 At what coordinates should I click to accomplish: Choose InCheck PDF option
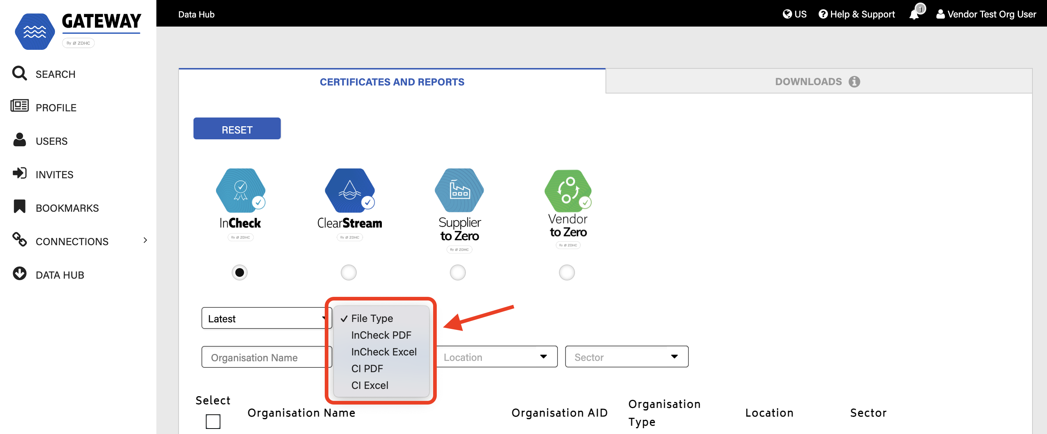pos(381,335)
